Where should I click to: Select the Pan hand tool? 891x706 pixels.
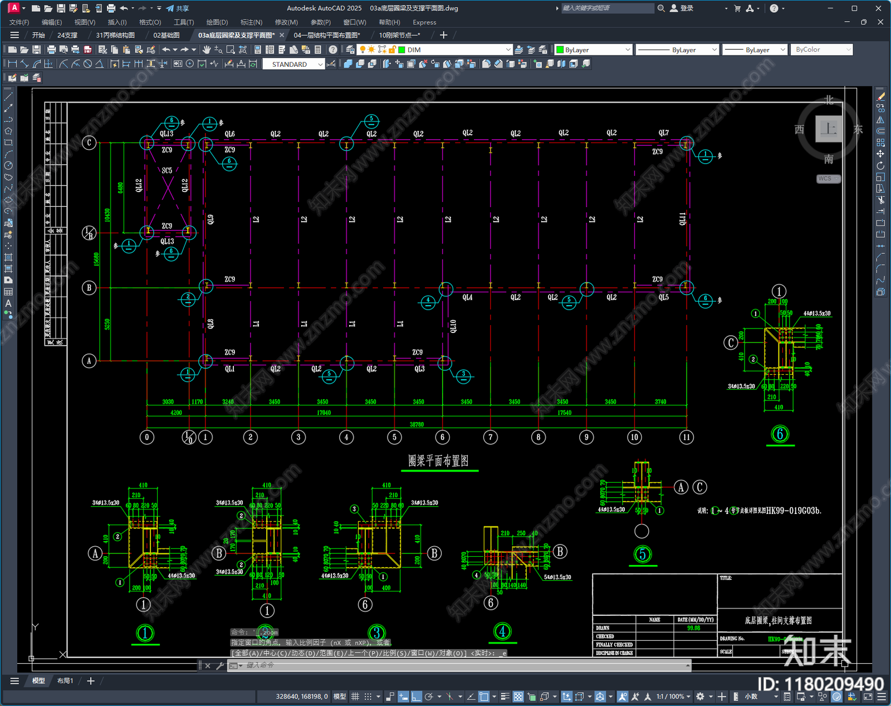[x=206, y=50]
